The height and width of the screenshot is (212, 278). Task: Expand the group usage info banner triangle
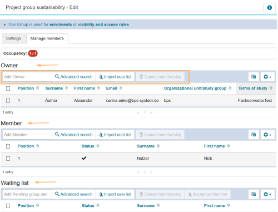click(x=5, y=24)
